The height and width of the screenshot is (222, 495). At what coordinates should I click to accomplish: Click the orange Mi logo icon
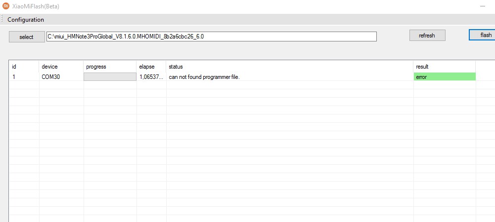click(x=5, y=6)
